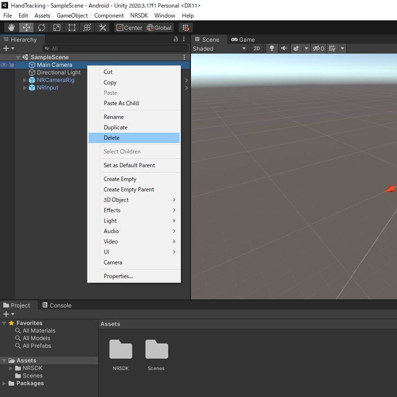Select the Rotate tool

click(x=42, y=27)
